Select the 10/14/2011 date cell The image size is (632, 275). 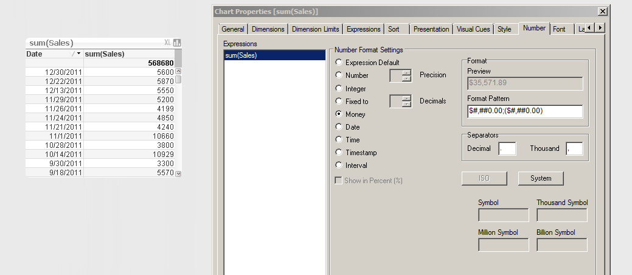54,154
